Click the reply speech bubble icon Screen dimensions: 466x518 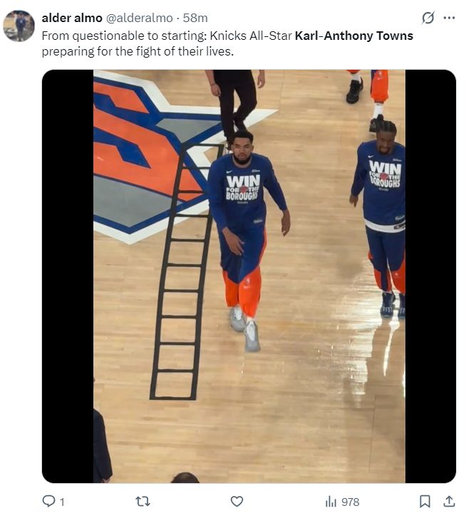click(48, 501)
